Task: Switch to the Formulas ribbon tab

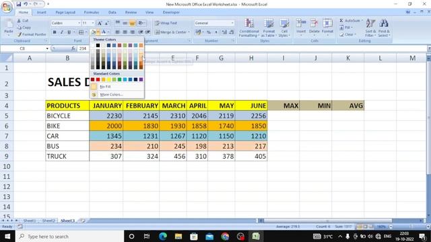Action: pyautogui.click(x=92, y=12)
